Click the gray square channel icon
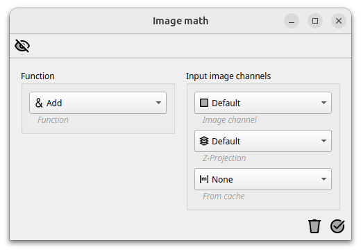Viewport: 361px width, 252px height. (204, 103)
